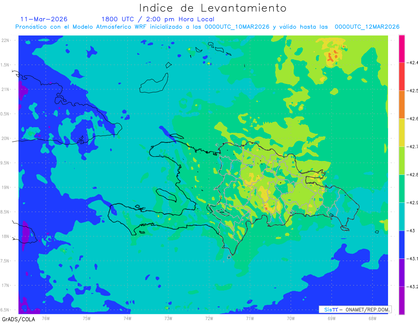Select red legend swatch between -42.4 and -42.5
This screenshot has width=418, height=323.
pyautogui.click(x=402, y=76)
